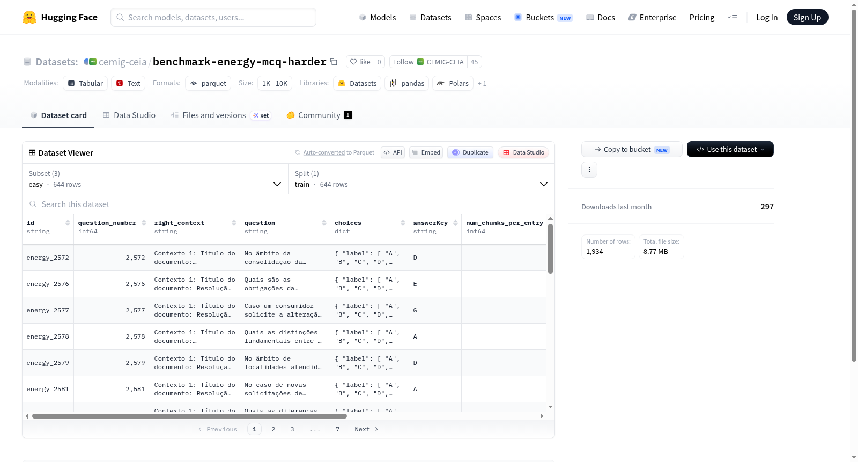Open the Community tab

pyautogui.click(x=320, y=115)
